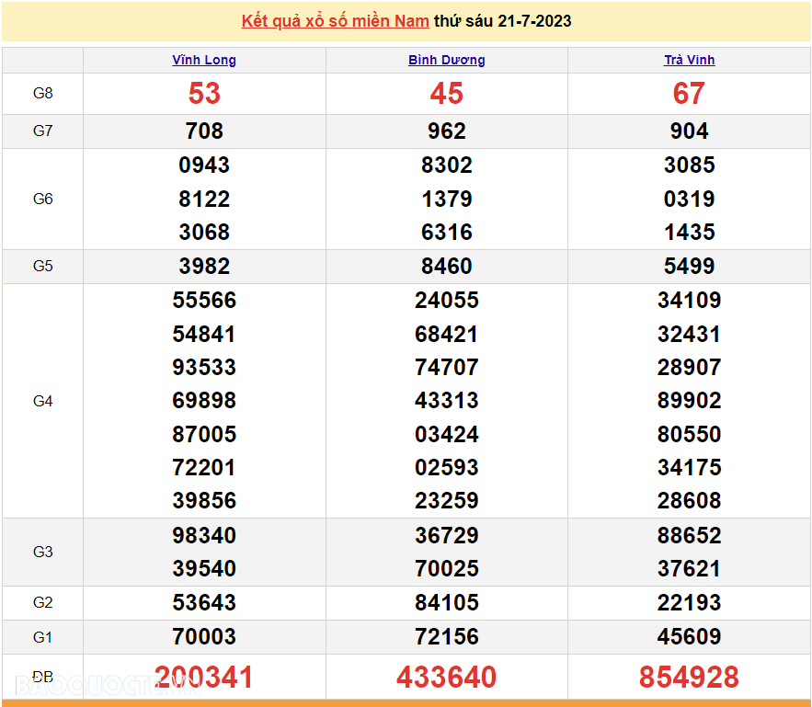
Task: Open the Vĩnh Long province link
Action: tap(204, 60)
